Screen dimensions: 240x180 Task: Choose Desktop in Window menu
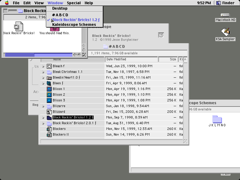[74, 8]
